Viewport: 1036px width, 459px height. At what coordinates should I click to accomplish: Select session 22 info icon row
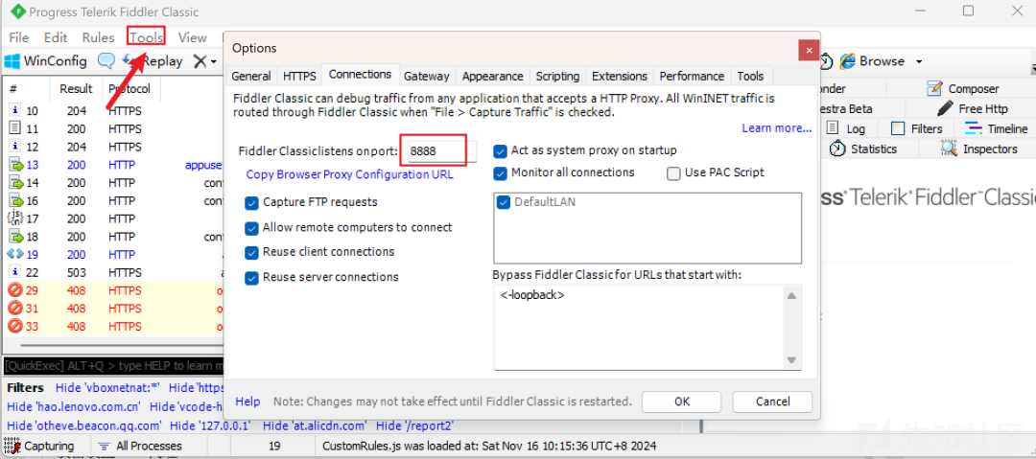(14, 272)
